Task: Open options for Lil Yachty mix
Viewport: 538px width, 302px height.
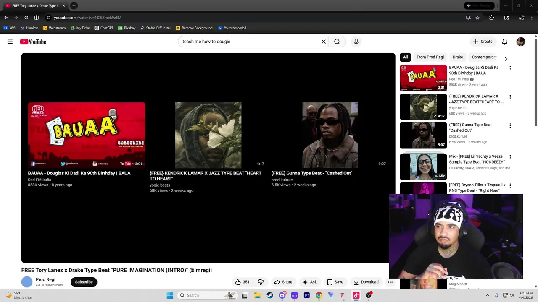Action: 510,157
